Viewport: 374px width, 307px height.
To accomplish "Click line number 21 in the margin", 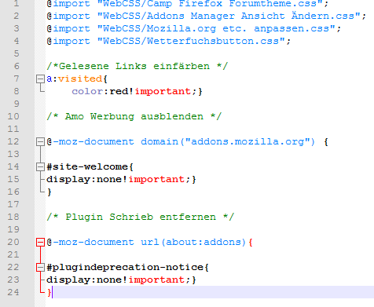I will pos(13,254).
